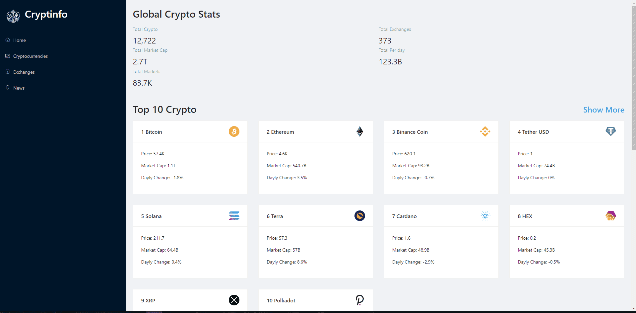Open the 6 Terra card title

click(x=275, y=216)
